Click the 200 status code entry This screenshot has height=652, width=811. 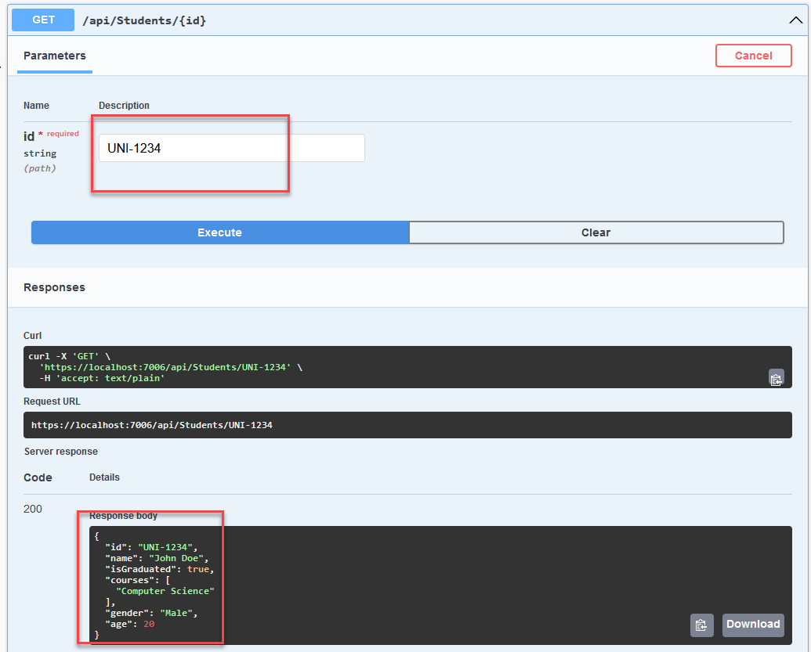pyautogui.click(x=32, y=509)
